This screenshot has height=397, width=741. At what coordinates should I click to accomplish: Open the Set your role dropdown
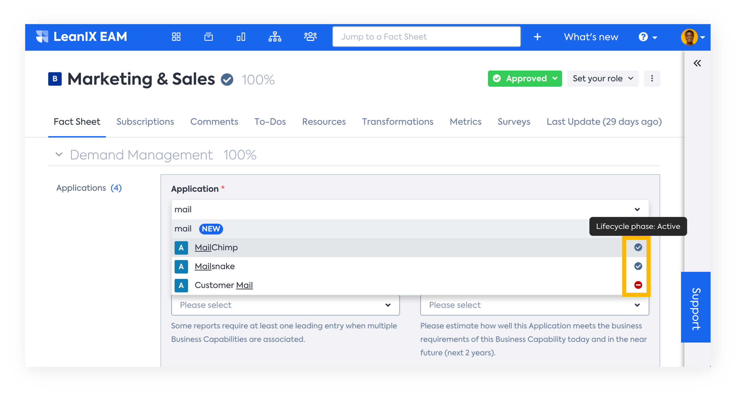(x=603, y=78)
